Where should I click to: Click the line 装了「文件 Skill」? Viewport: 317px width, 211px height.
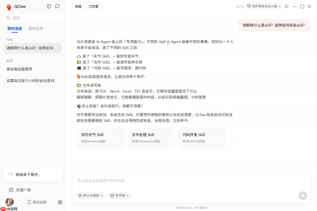pos(109,62)
